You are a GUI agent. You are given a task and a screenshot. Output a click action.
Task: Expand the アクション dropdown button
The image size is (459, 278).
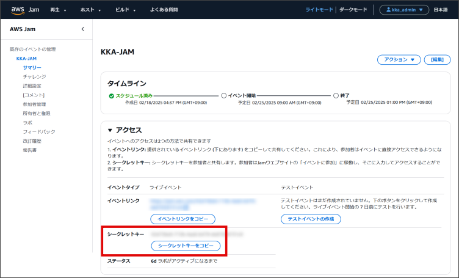(399, 59)
